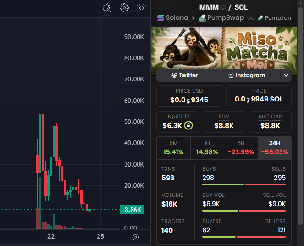Click the SELLERS count 121
This screenshot has height=246, width=304.
tap(282, 230)
